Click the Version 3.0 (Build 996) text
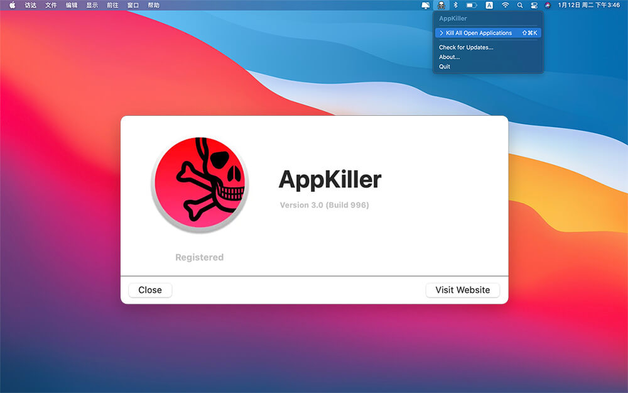 [x=325, y=205]
